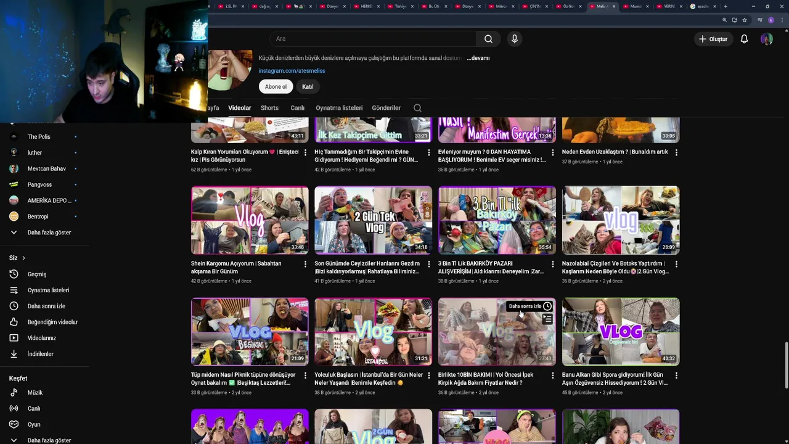Image resolution: width=789 pixels, height=444 pixels.
Task: Open options menu for Yolculuk Başlasın video
Action: point(429,376)
